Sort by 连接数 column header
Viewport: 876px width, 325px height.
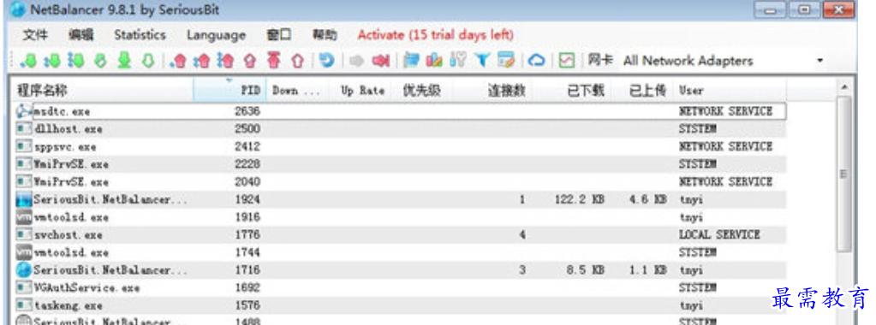[x=492, y=91]
